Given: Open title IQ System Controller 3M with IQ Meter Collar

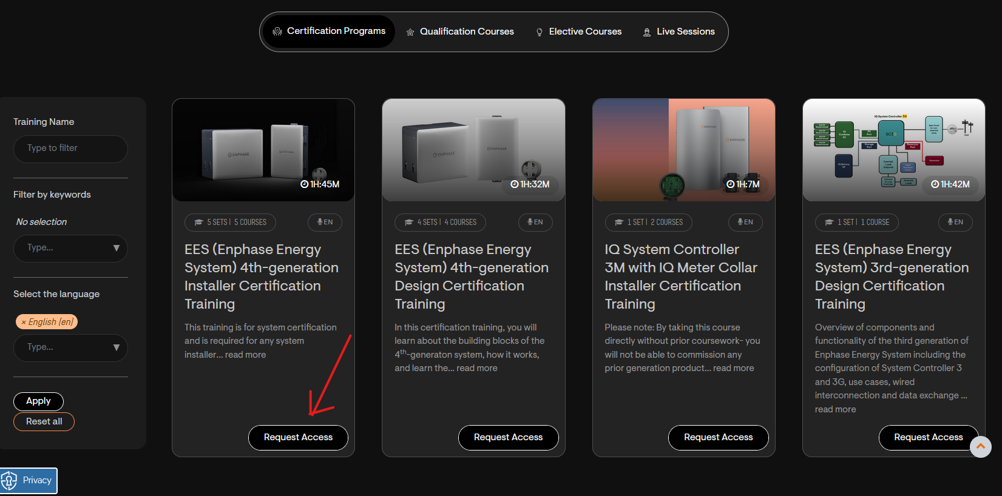Looking at the screenshot, I should pyautogui.click(x=681, y=277).
